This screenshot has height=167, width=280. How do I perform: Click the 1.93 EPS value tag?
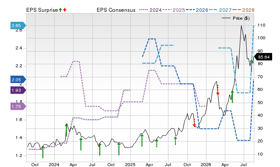(18, 90)
